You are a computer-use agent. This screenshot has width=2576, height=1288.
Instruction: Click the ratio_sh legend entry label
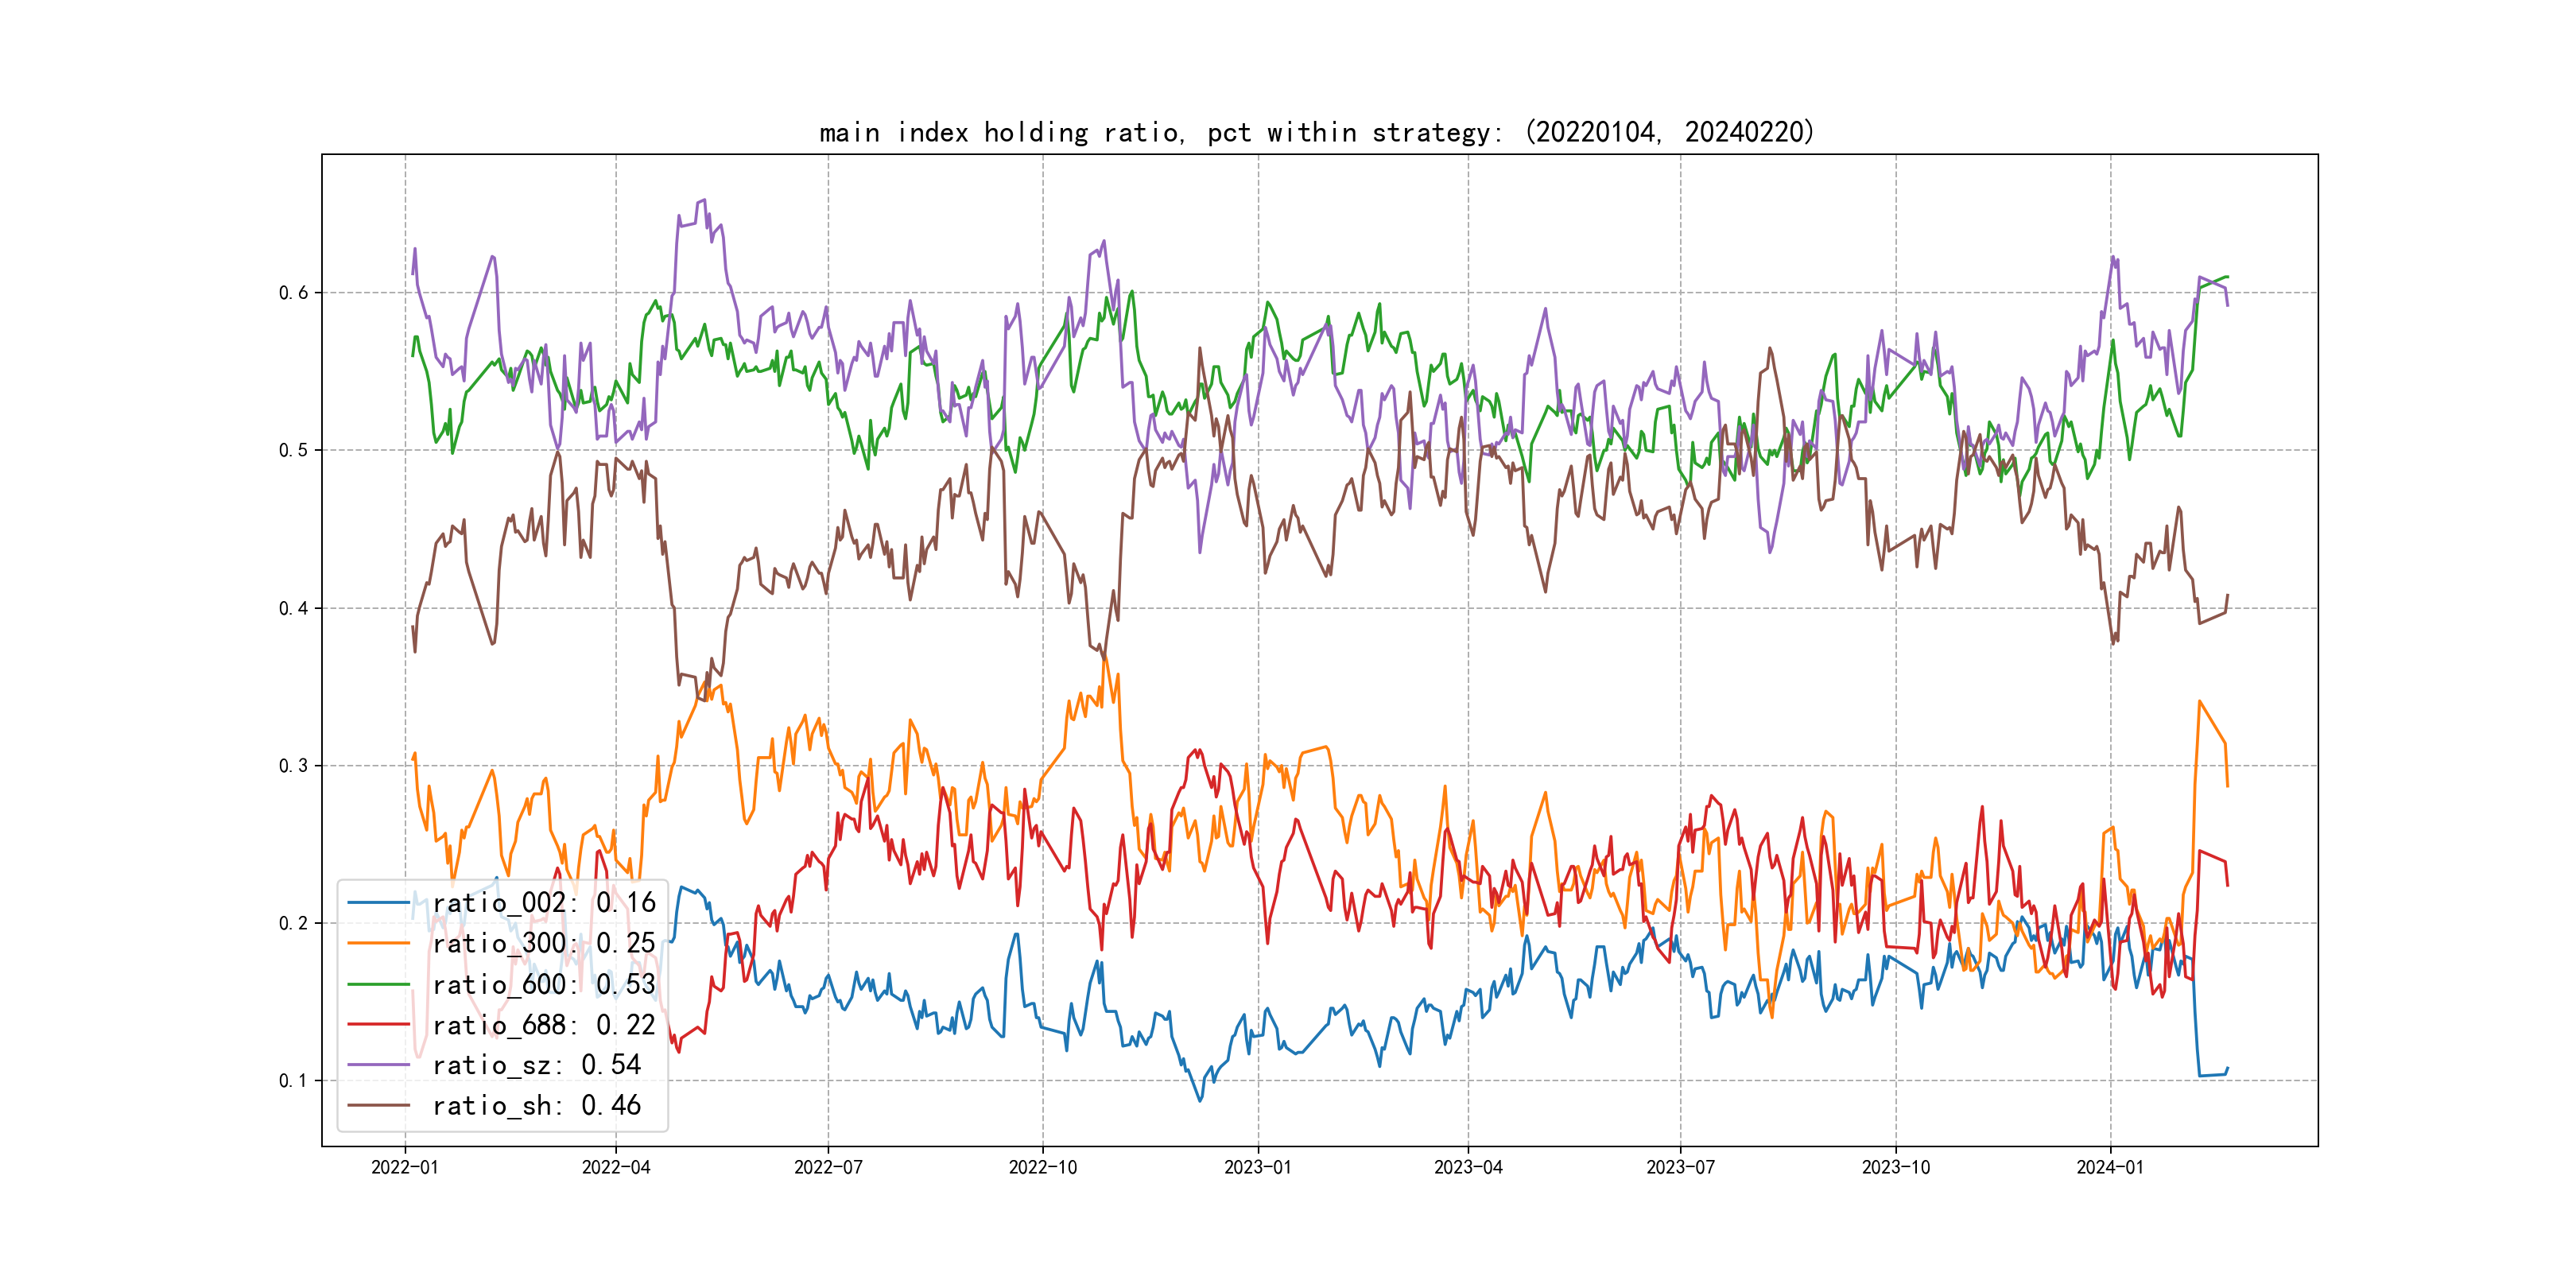(537, 1106)
